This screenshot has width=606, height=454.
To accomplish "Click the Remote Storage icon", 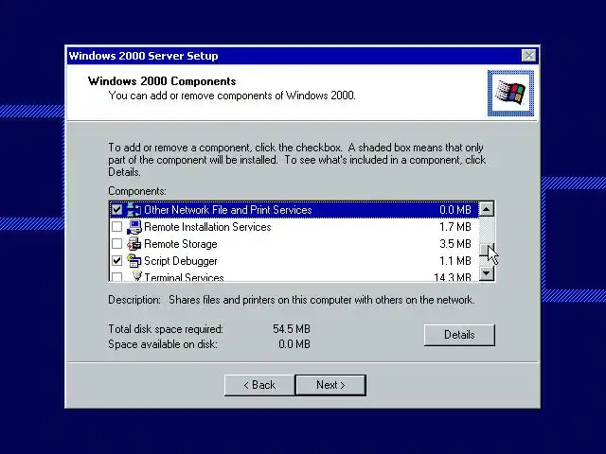I will click(134, 244).
